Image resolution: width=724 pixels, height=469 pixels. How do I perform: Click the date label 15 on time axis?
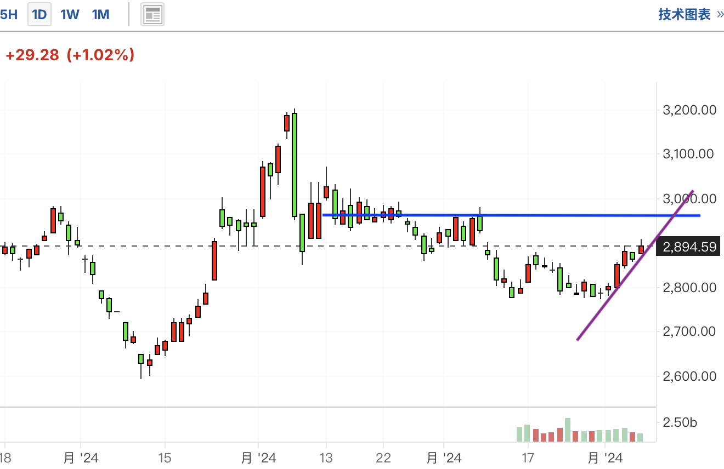pyautogui.click(x=165, y=457)
